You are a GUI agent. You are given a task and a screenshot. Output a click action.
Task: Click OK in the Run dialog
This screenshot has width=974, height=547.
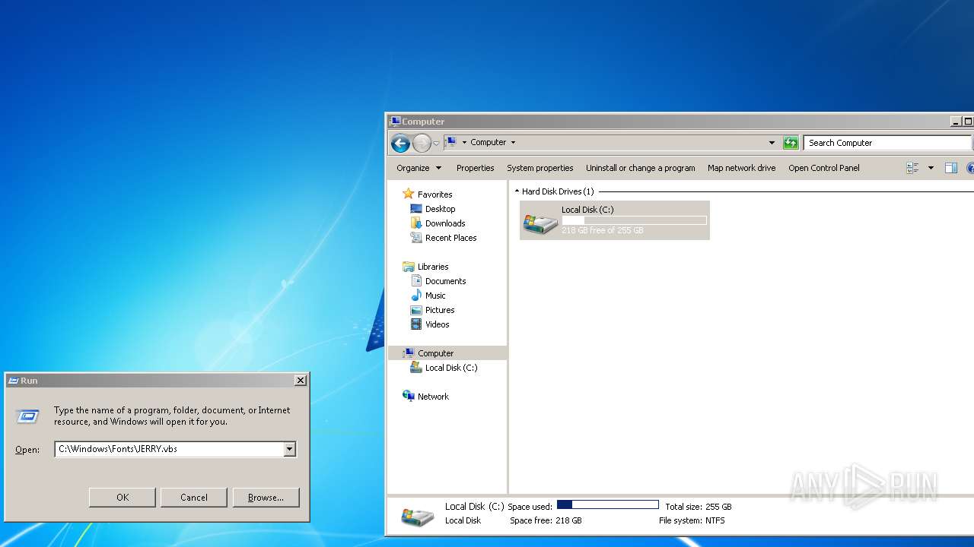click(123, 498)
